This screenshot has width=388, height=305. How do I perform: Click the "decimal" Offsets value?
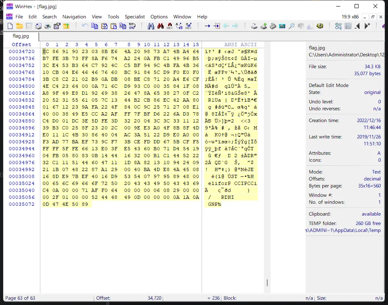(372, 179)
